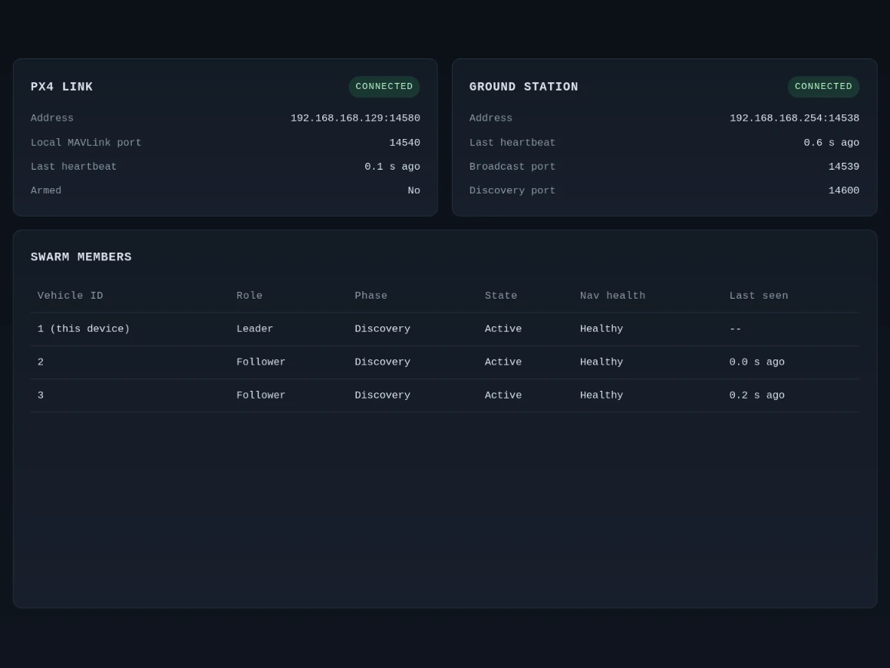Screen dimensions: 890x668
Task: Click the Discovery port label
Action: point(512,190)
